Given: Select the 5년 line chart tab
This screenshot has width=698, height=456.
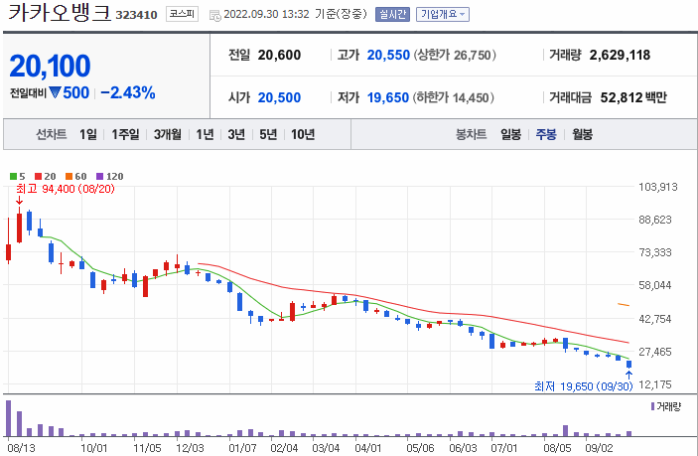Looking at the screenshot, I should 268,134.
